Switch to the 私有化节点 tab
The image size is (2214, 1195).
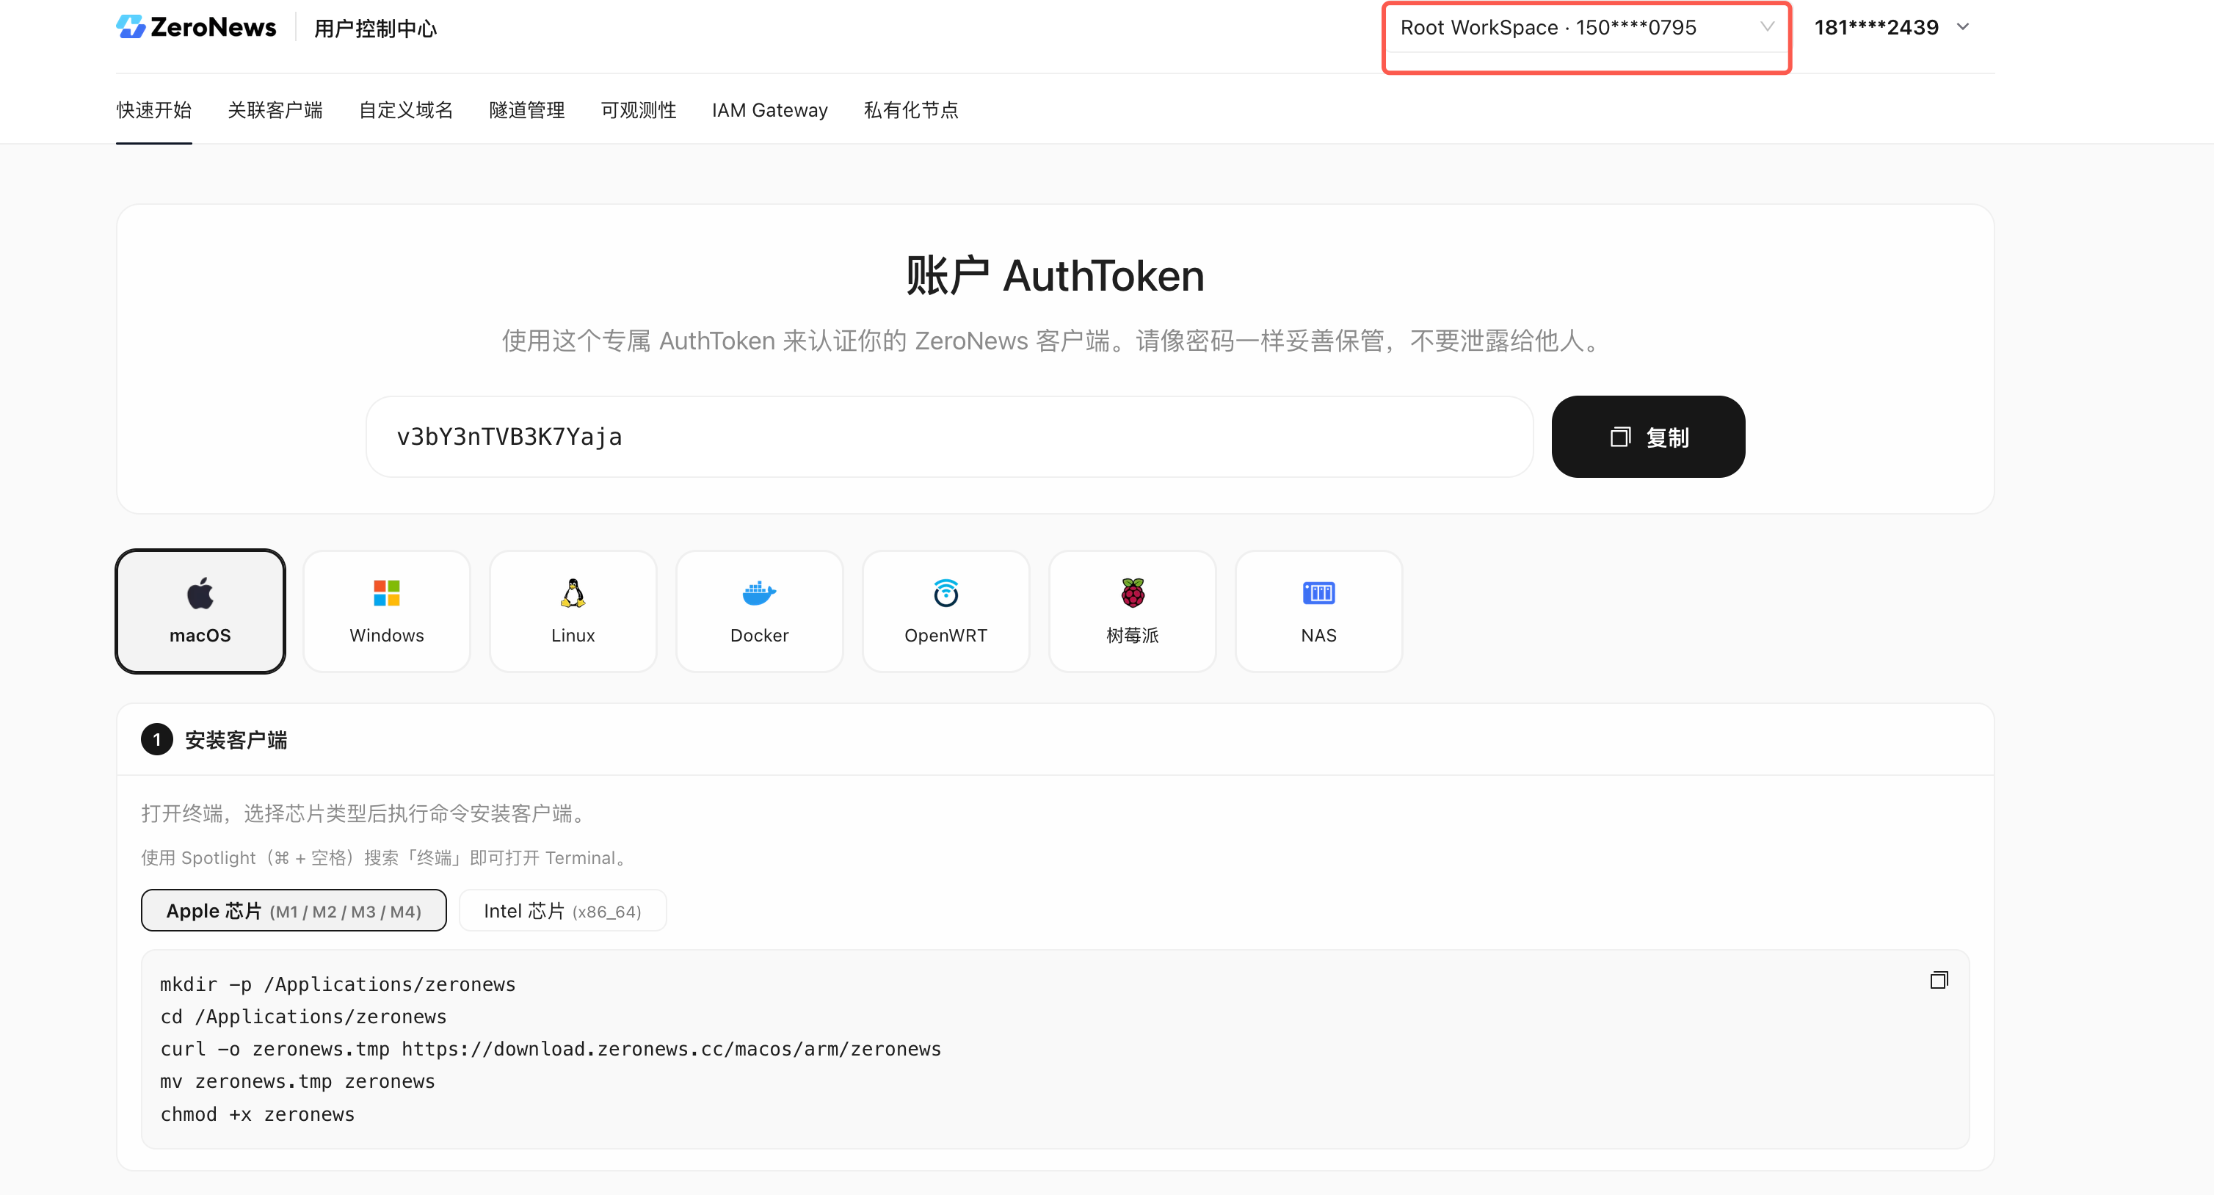tap(911, 110)
